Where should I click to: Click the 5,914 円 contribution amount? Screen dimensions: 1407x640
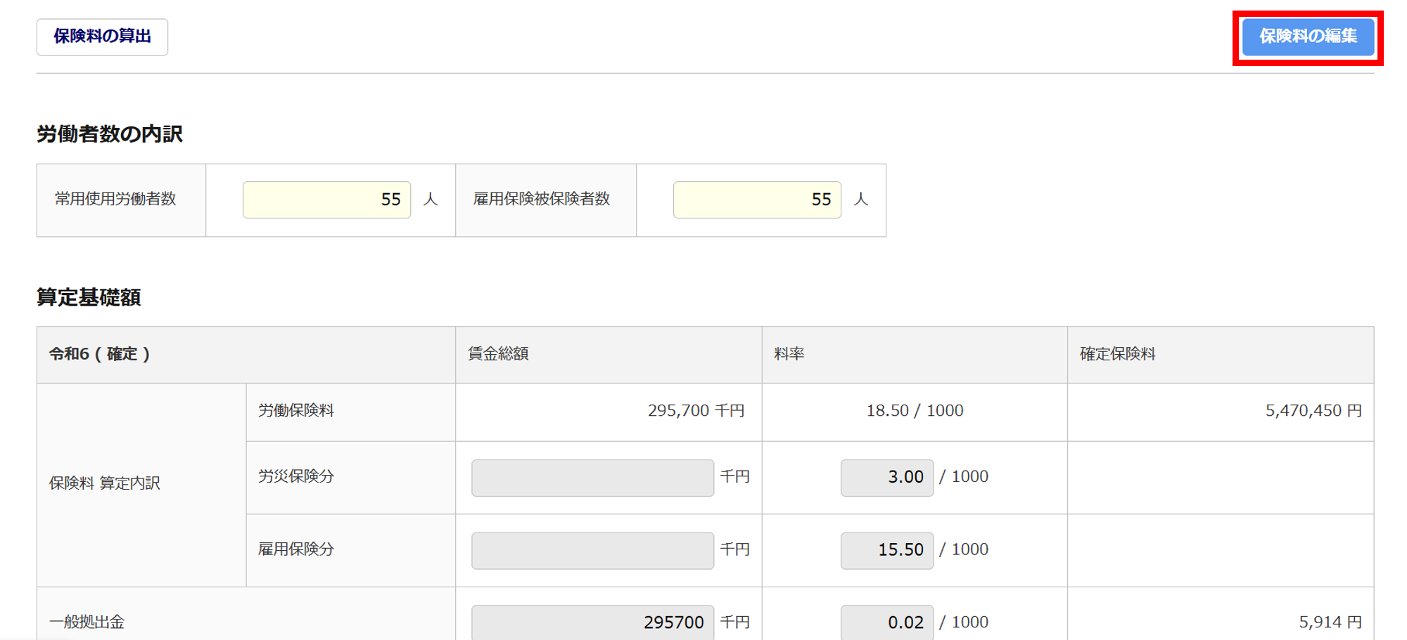[x=1330, y=622]
